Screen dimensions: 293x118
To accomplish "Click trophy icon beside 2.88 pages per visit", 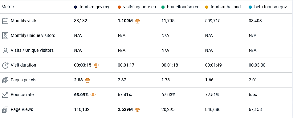I will point(87,80).
